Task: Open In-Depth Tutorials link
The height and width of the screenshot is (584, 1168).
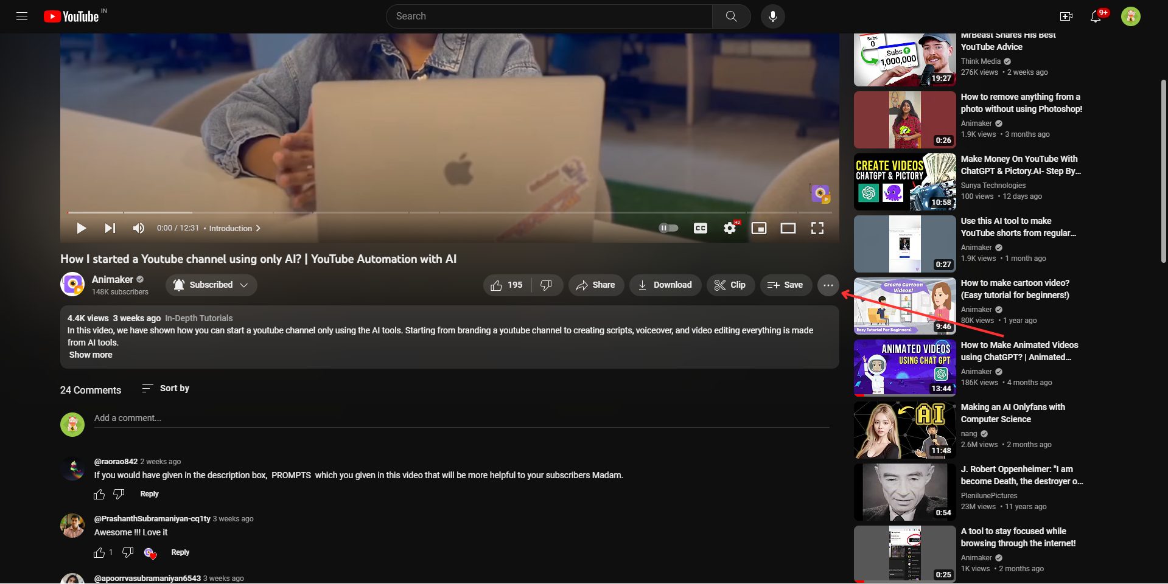Action: pyautogui.click(x=199, y=318)
